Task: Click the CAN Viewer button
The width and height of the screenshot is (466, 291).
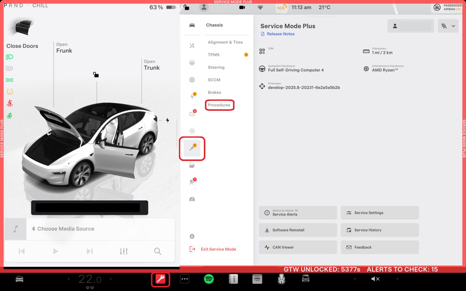Action: (x=297, y=247)
